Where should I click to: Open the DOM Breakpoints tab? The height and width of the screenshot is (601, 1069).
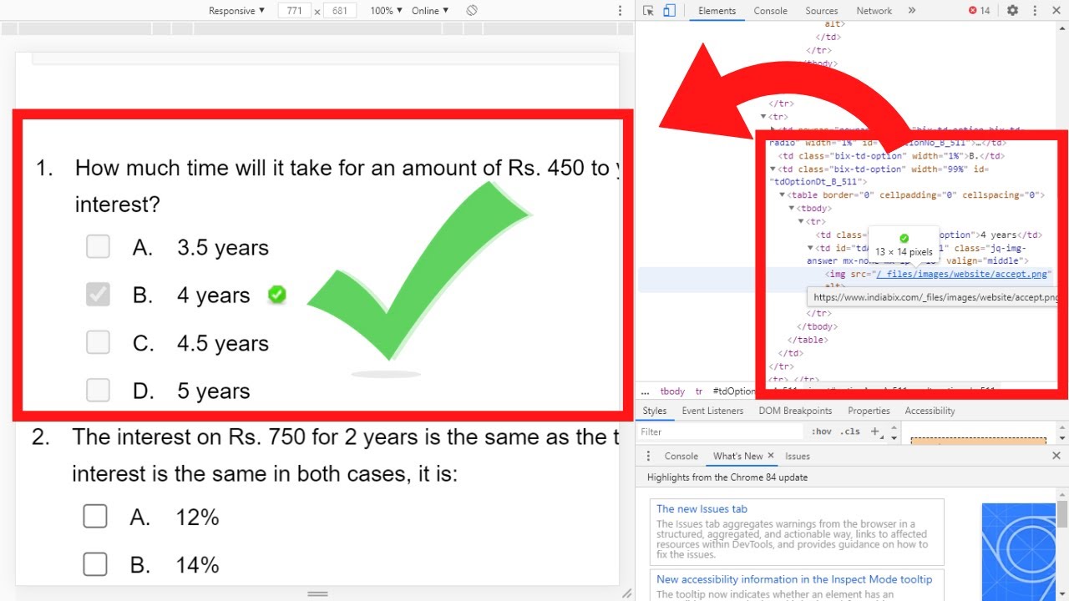795,411
